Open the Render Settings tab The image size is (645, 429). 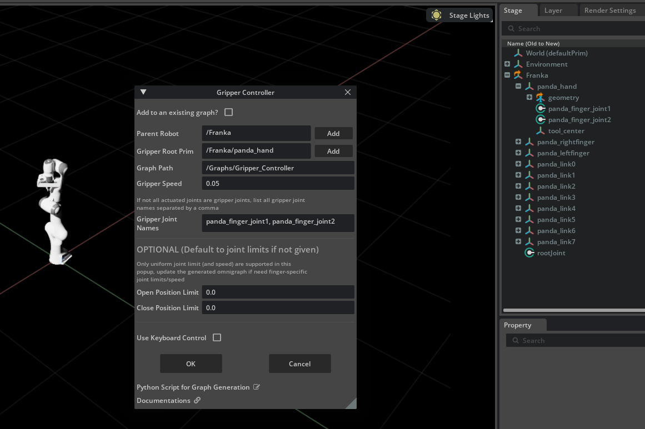tap(611, 9)
